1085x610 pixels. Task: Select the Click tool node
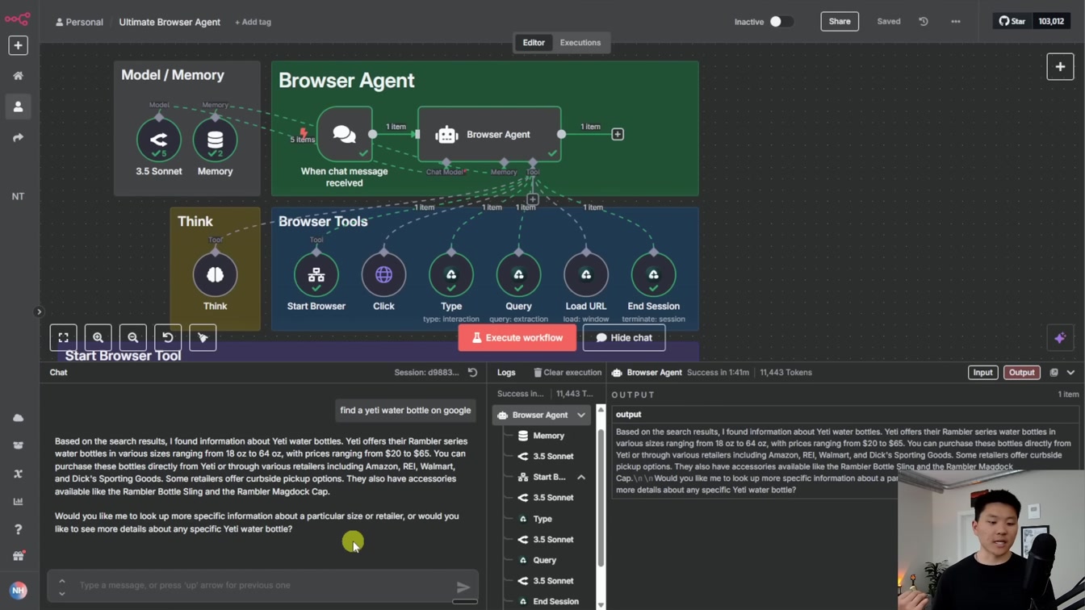pos(383,274)
